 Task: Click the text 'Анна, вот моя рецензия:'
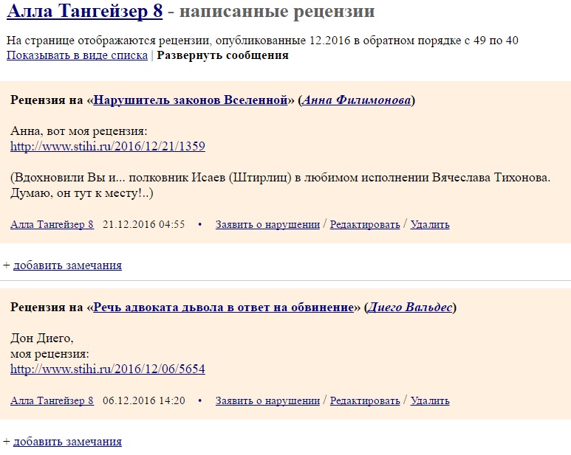coord(79,131)
